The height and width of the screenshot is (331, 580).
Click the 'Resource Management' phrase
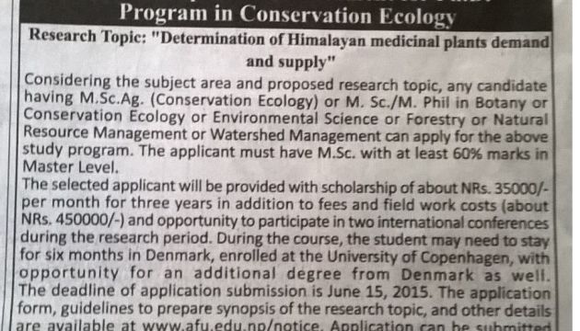click(x=105, y=133)
